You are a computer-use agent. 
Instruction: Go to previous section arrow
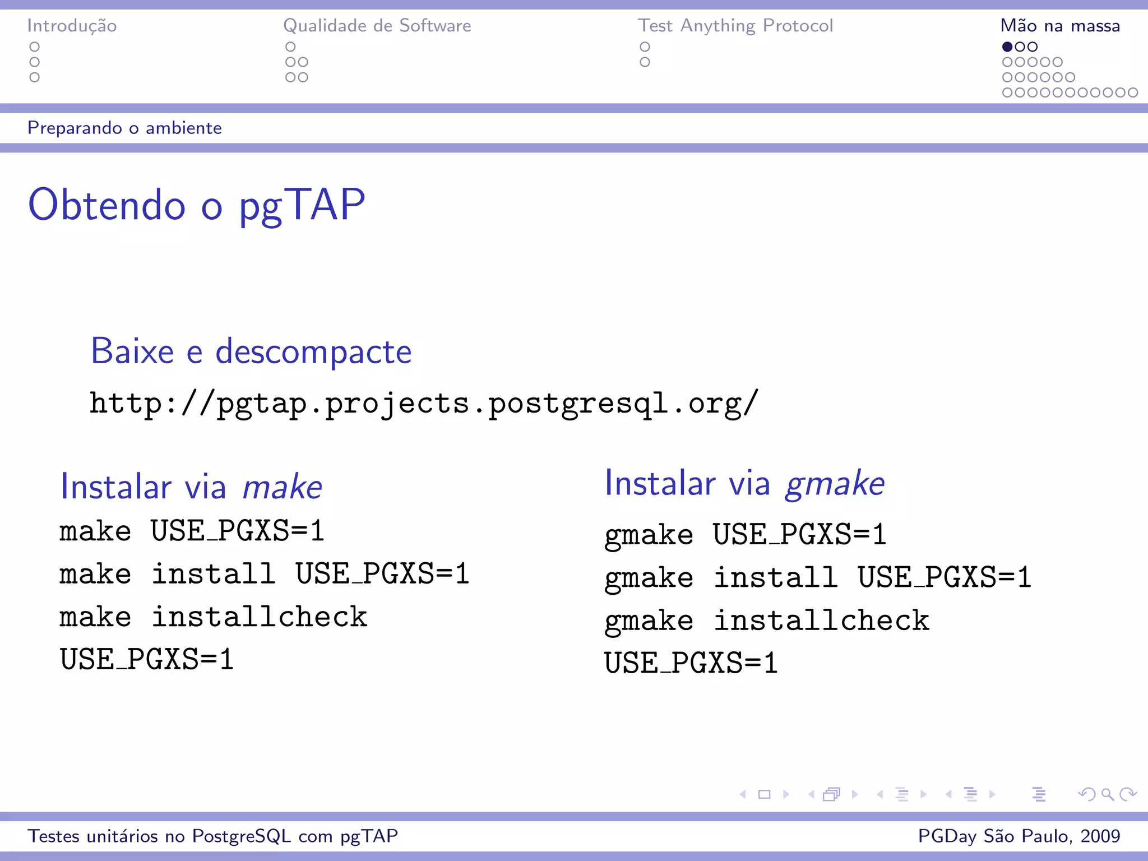(x=948, y=794)
